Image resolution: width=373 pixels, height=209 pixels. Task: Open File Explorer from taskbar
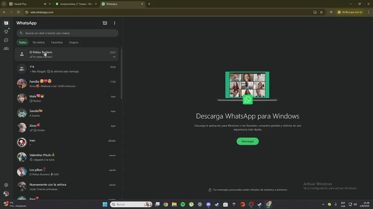coord(174,204)
